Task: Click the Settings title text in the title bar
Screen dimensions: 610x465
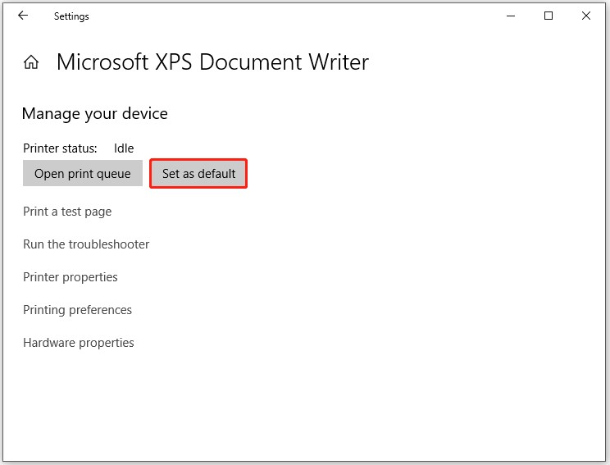Action: click(71, 16)
